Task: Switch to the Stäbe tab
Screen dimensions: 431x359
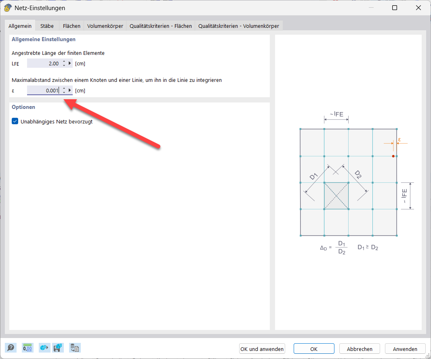Action: click(47, 26)
